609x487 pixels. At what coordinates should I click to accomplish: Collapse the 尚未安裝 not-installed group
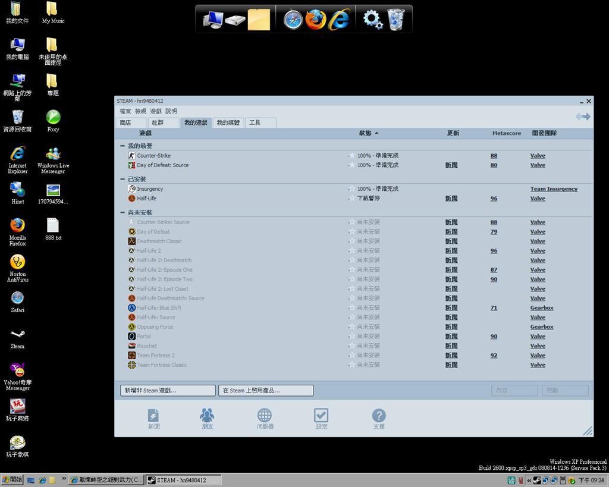(123, 212)
